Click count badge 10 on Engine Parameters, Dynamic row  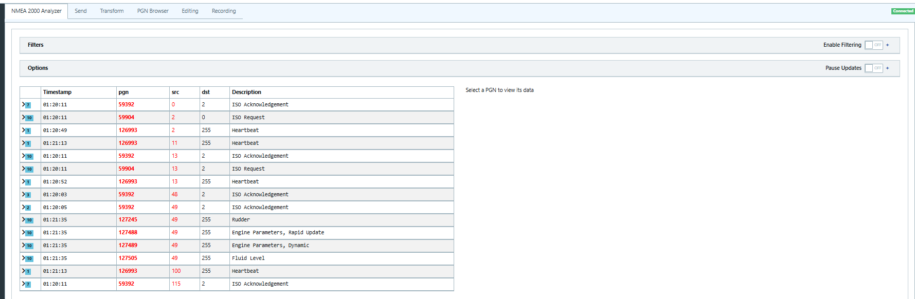point(29,246)
